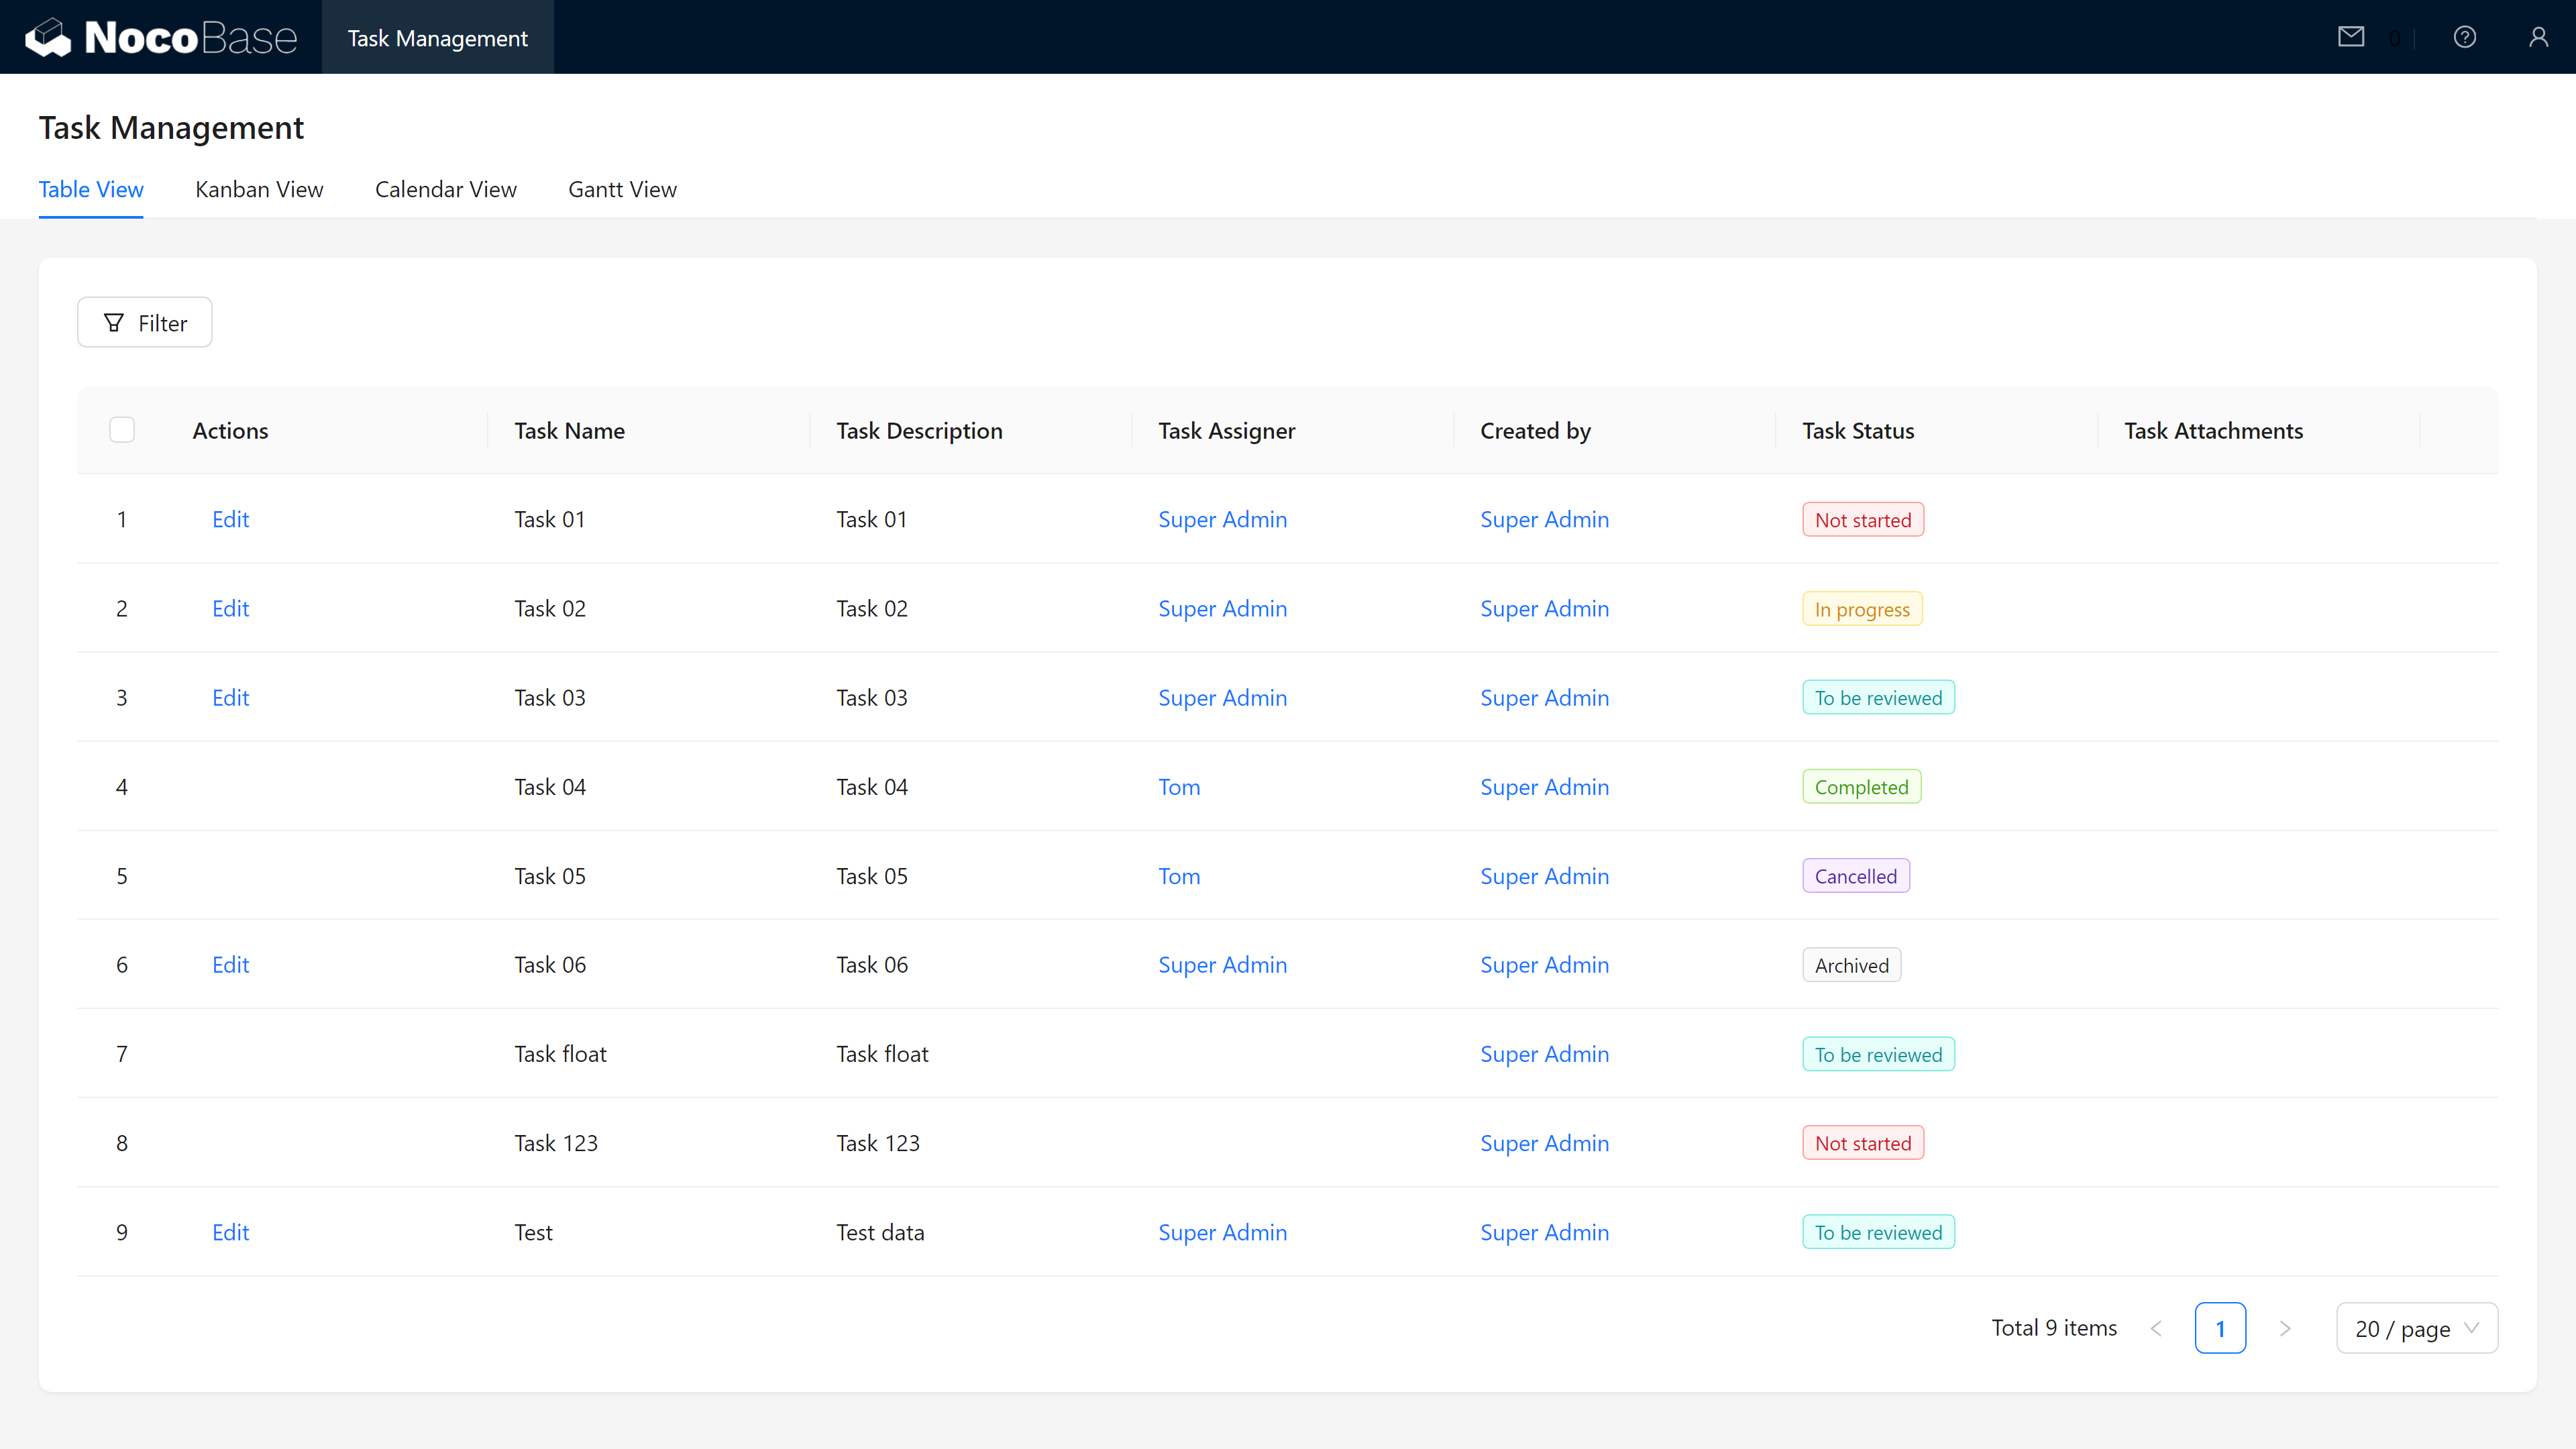Screen dimensions: 2576x1449
Task: Click Edit link for Test row
Action: [230, 1232]
